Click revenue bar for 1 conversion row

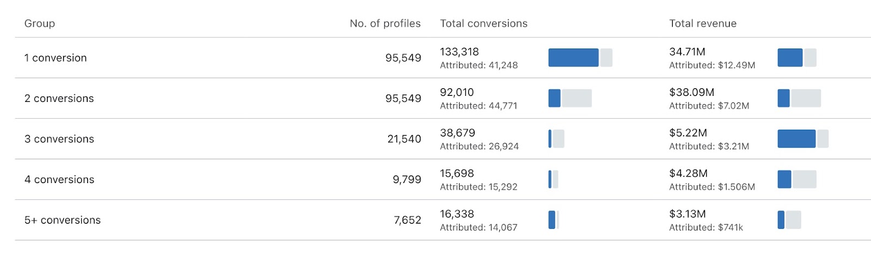pos(796,58)
